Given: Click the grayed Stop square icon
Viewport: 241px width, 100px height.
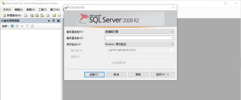Looking at the screenshot, I should click(22, 26).
